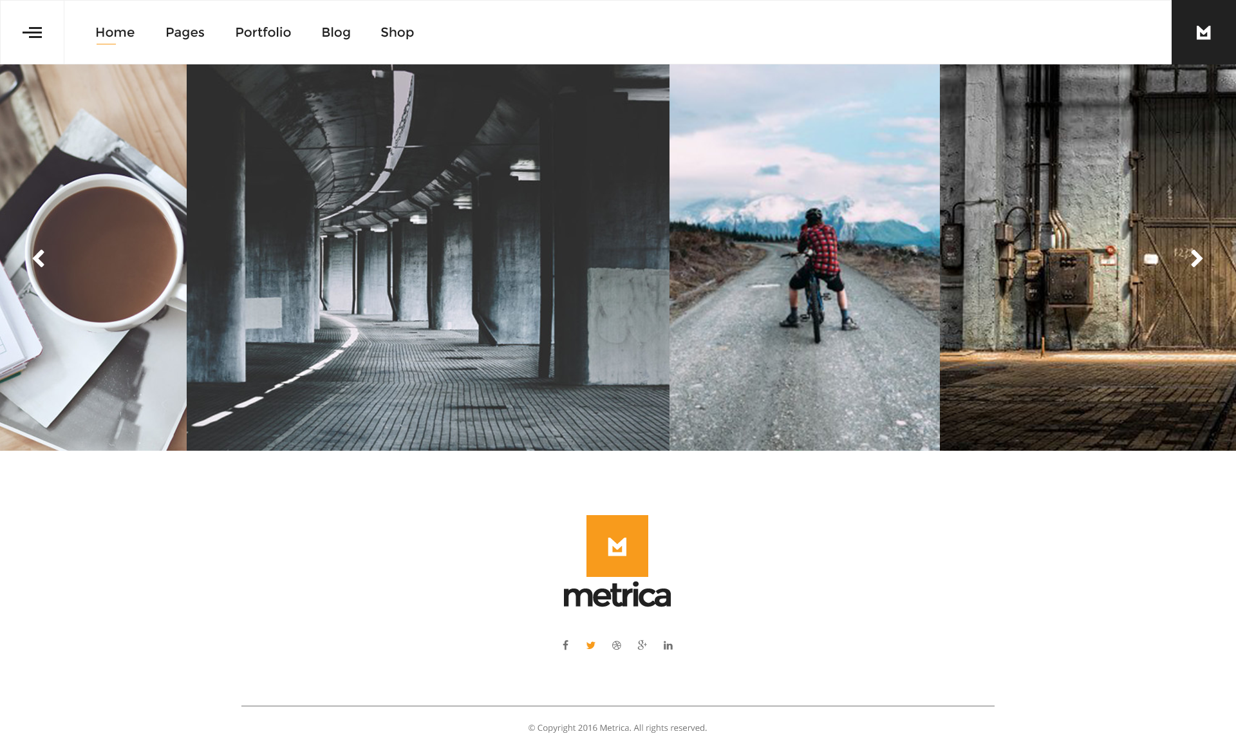Open the Blog menu
Screen dimensions: 1236x754
[336, 32]
